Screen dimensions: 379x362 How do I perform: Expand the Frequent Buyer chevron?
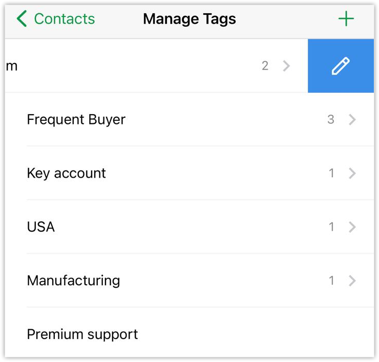point(352,120)
